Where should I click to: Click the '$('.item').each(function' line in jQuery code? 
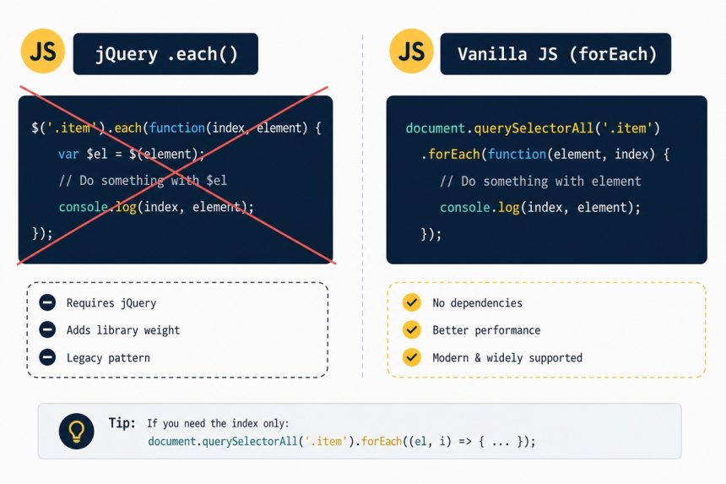176,128
